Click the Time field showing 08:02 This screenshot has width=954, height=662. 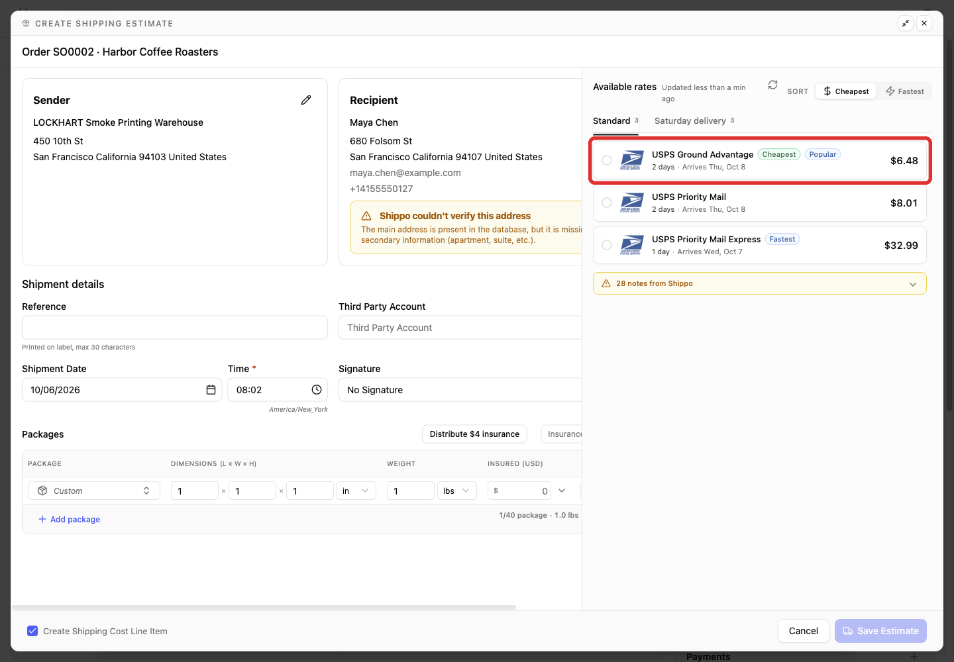point(278,390)
